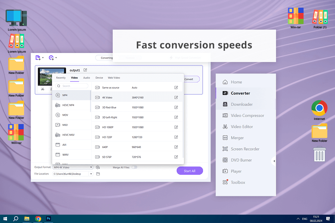335x223 pixels.
Task: Choose Same as source resolution
Action: click(x=137, y=87)
